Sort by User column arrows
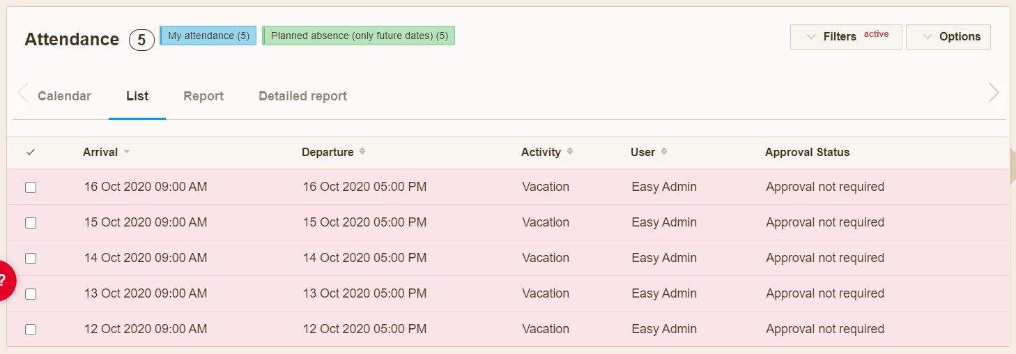 (x=664, y=152)
